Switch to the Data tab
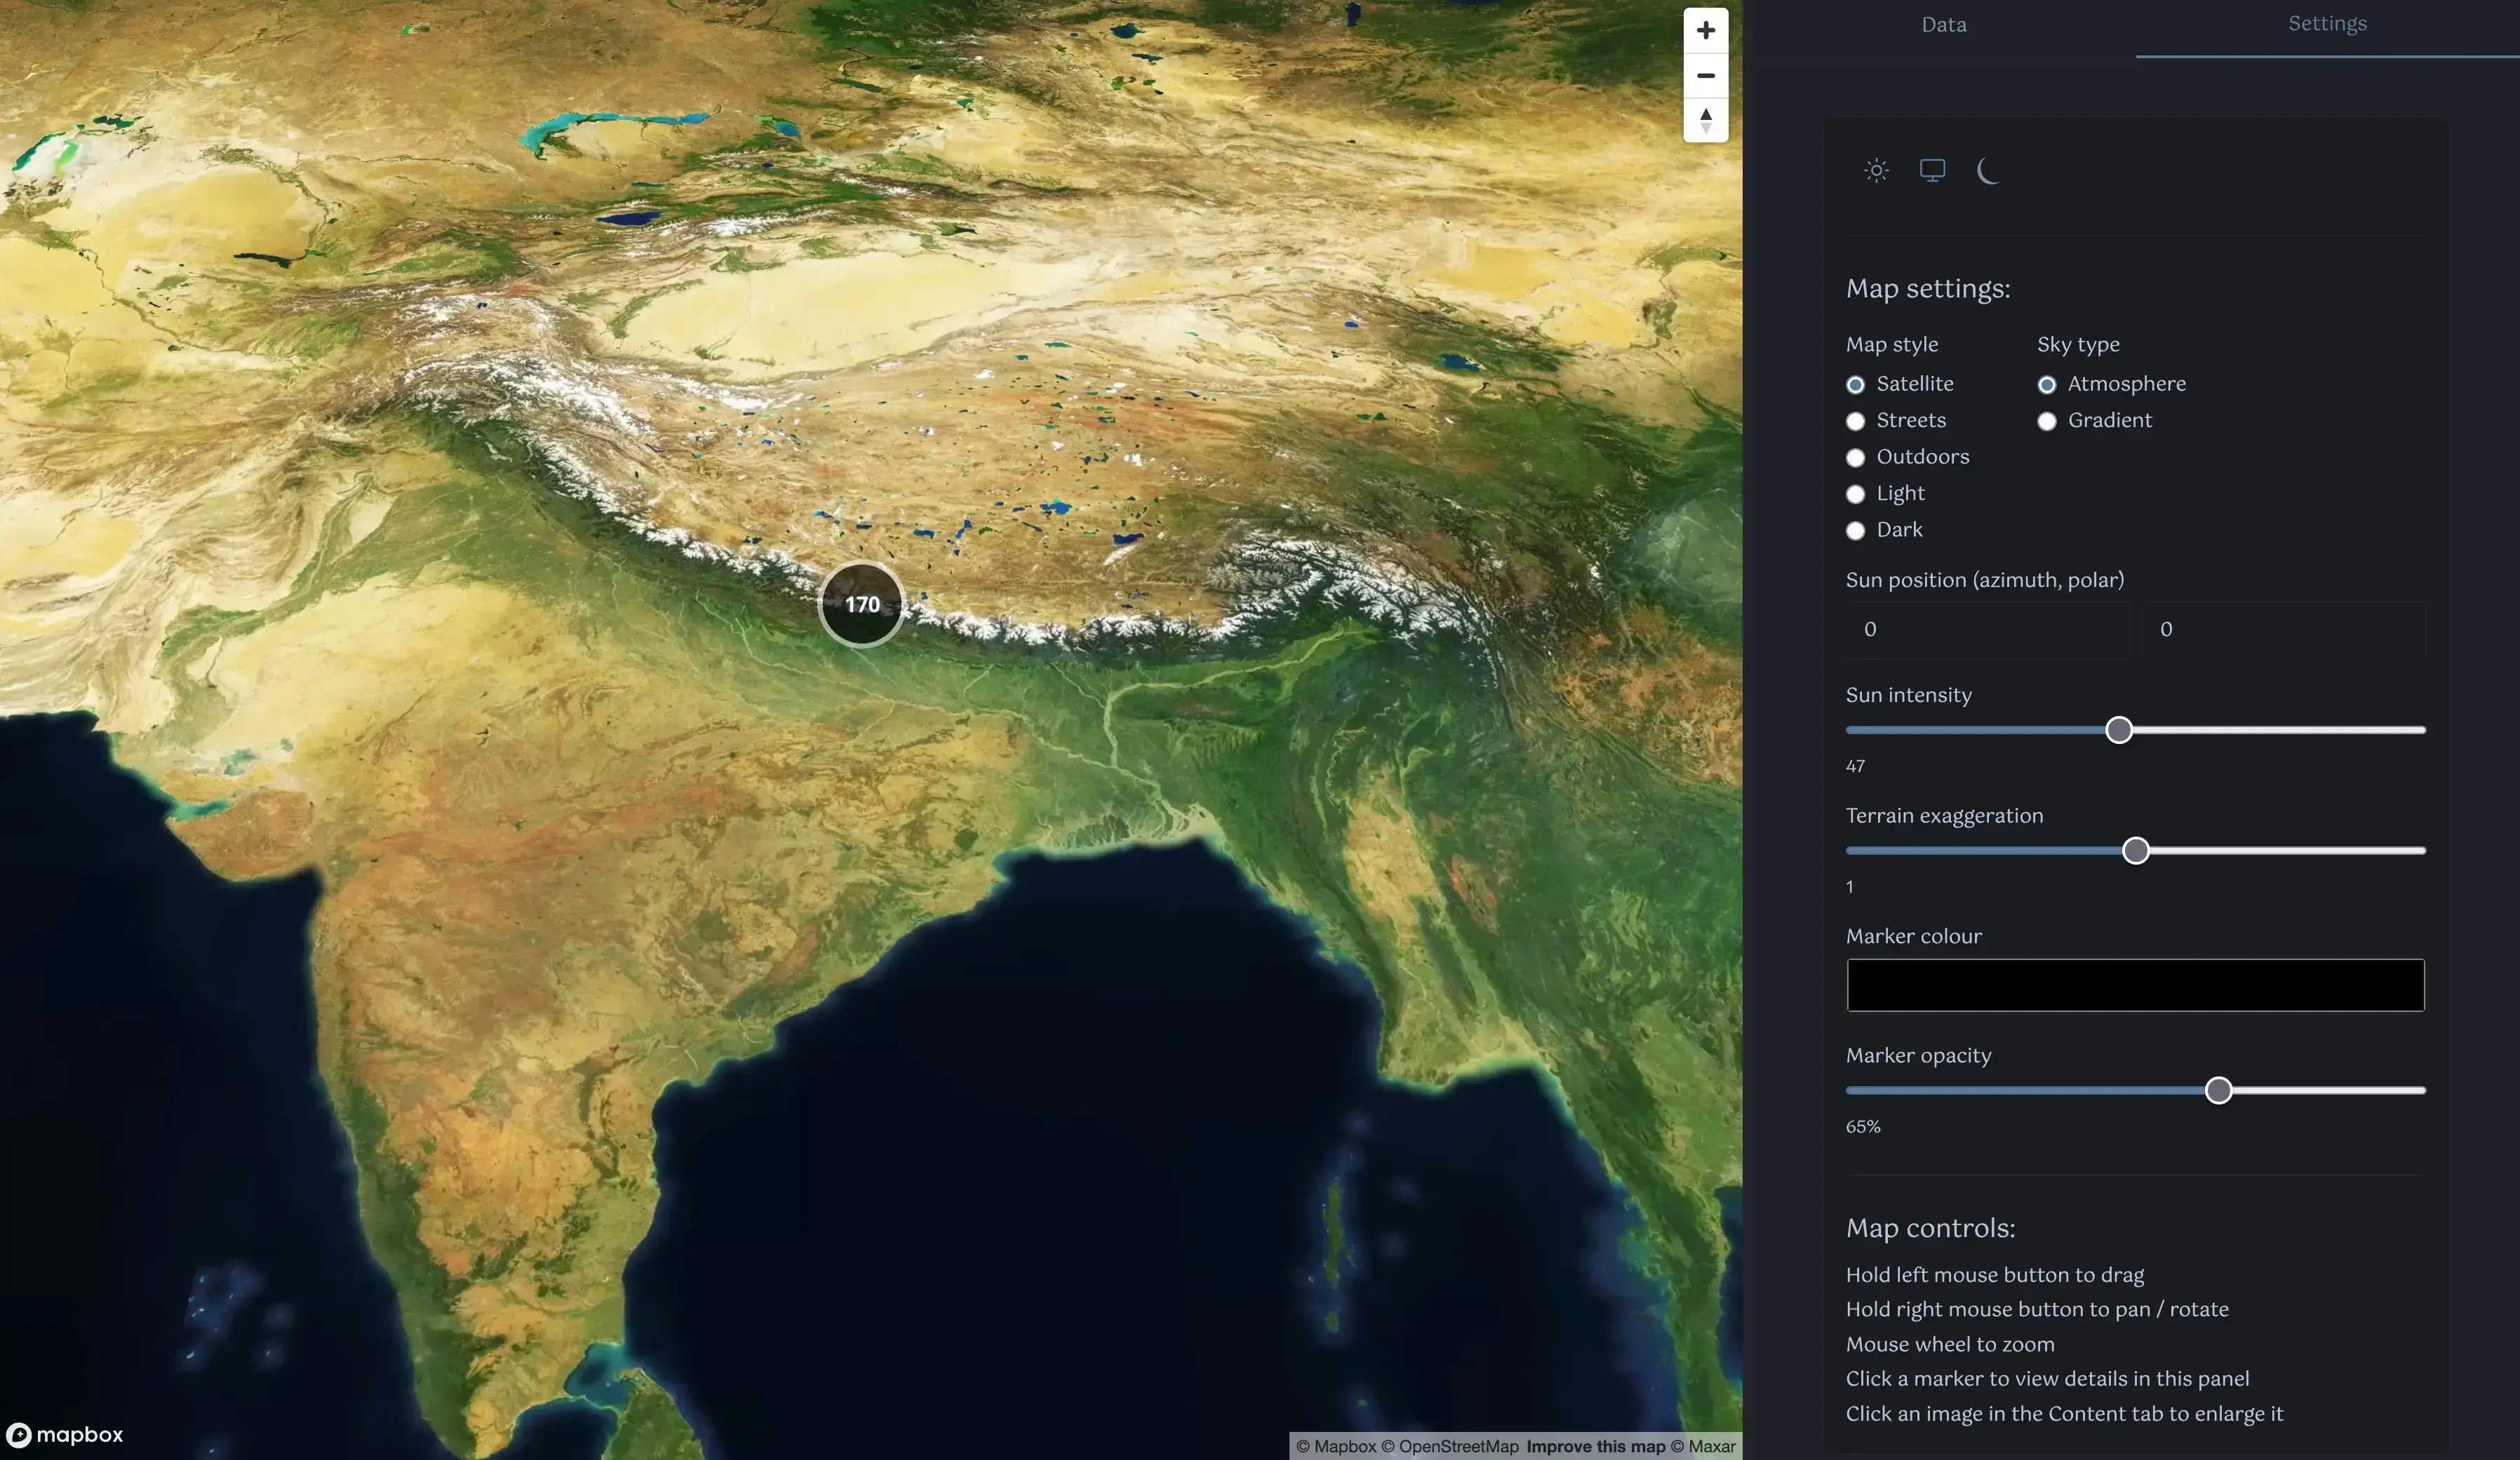2520x1460 pixels. [x=1943, y=24]
